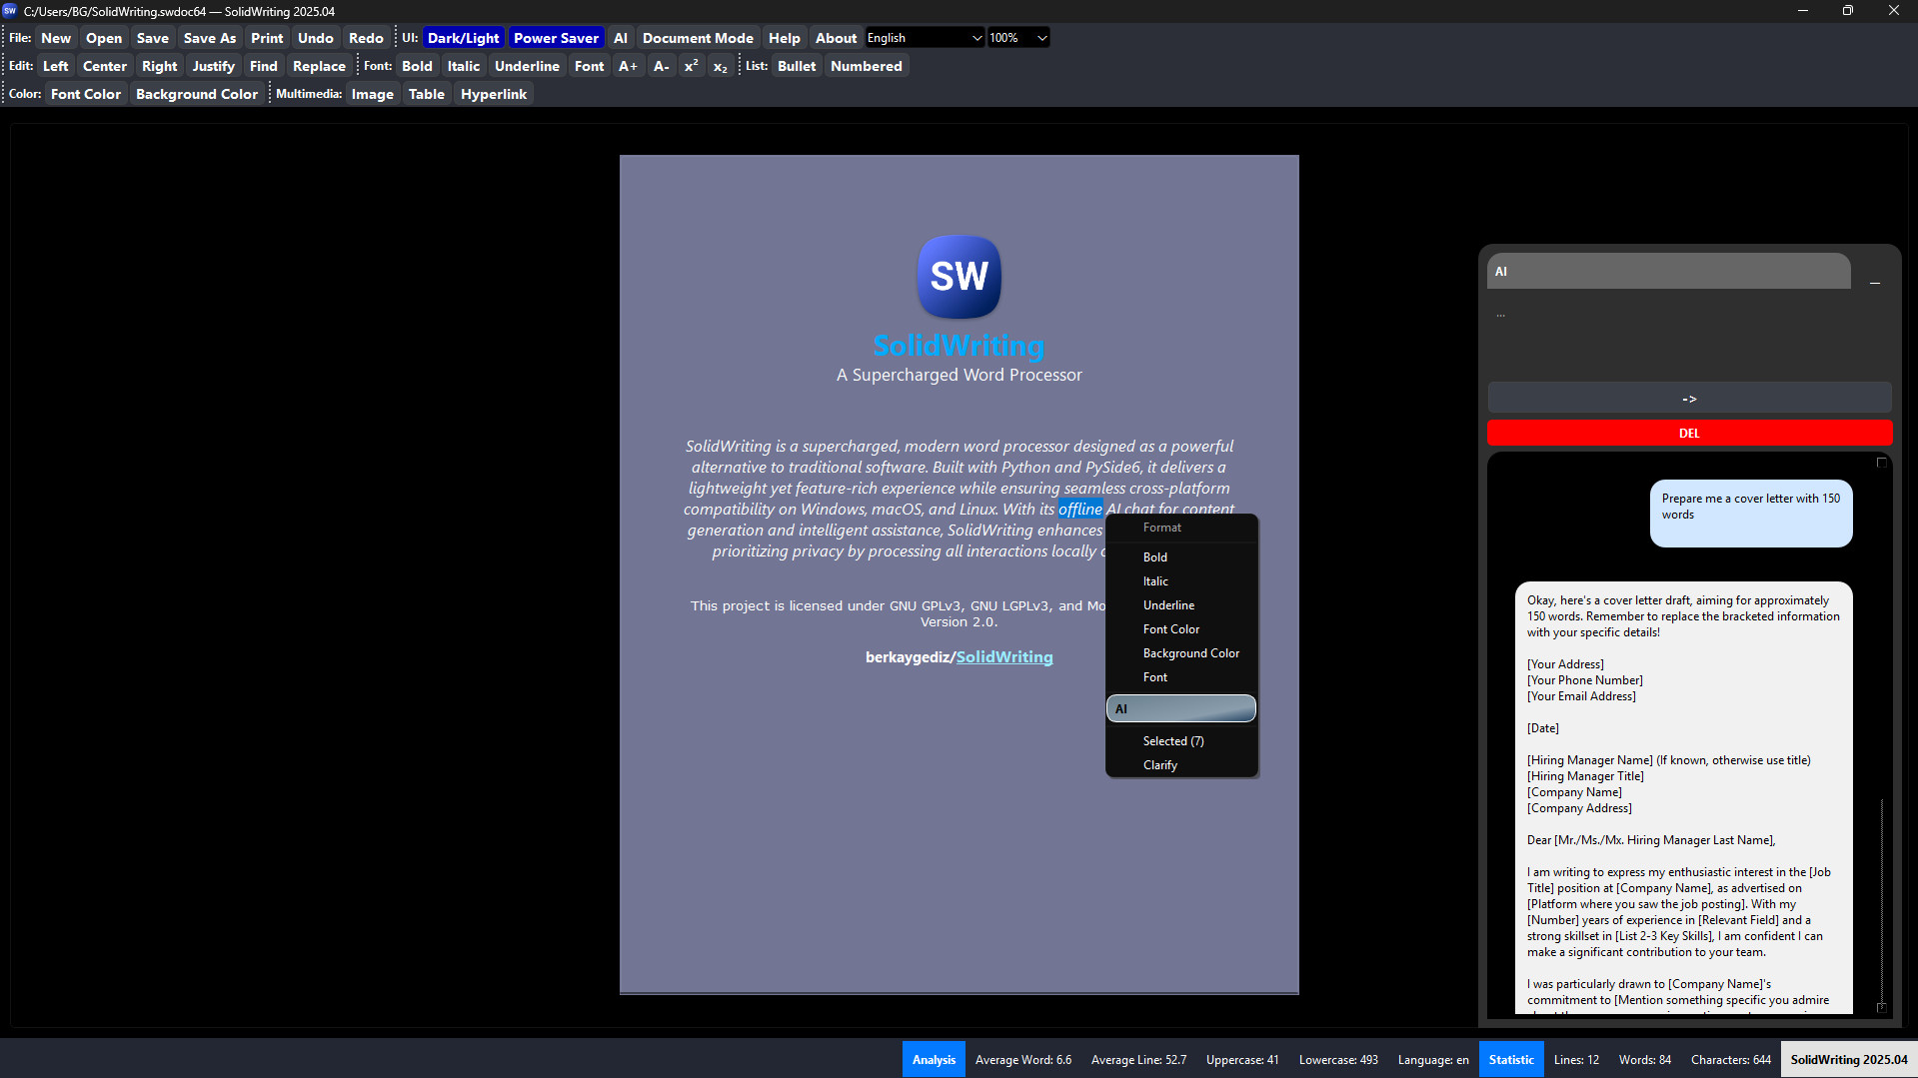Toggle Dark/Light UI theme

tap(463, 38)
